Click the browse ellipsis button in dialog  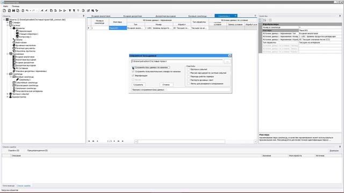point(227,62)
